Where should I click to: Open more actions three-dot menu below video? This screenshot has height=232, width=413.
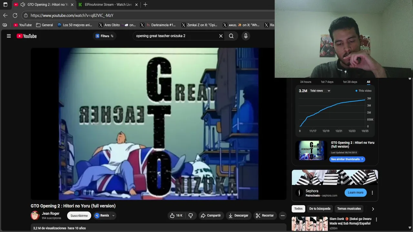click(x=283, y=216)
